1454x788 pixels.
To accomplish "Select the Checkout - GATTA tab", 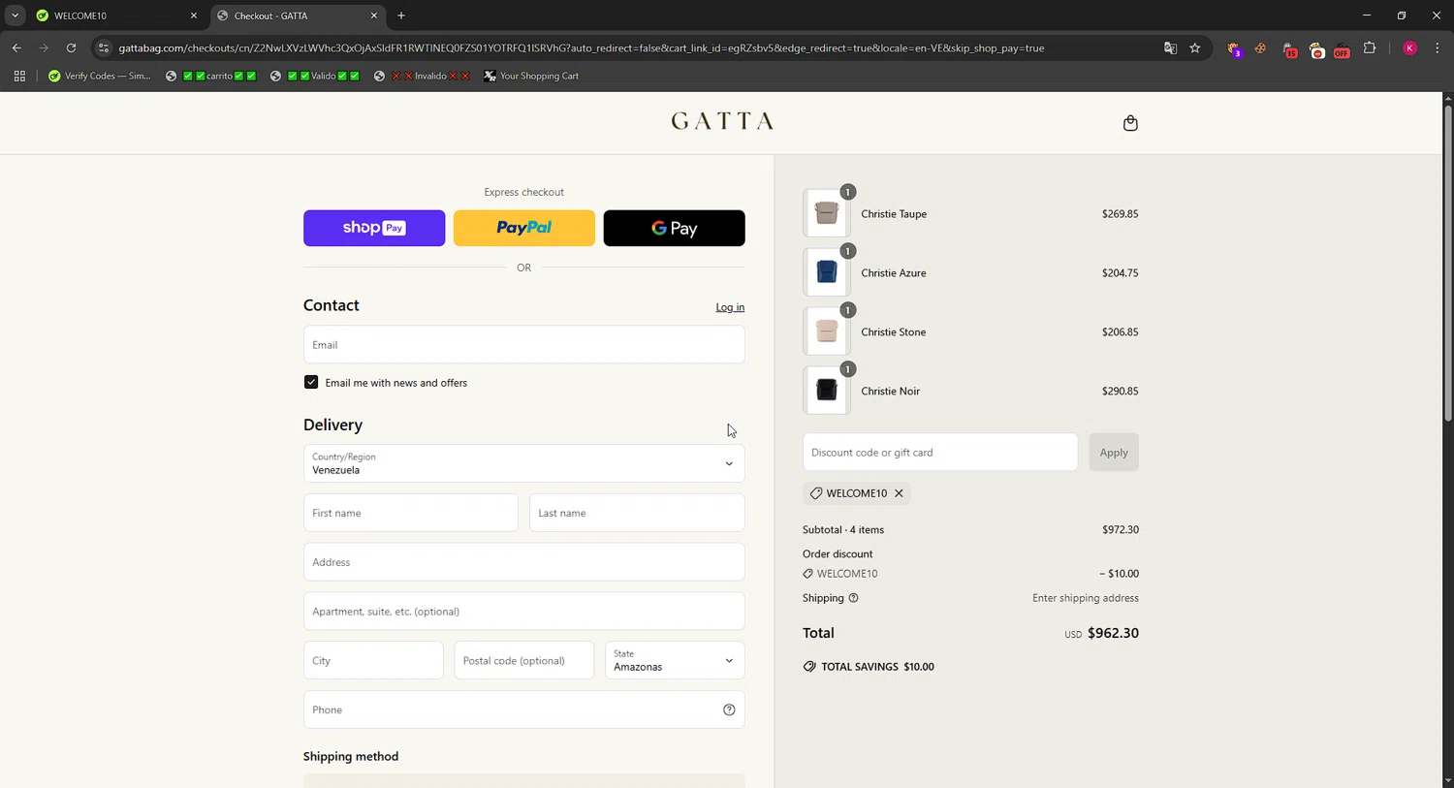I will [297, 16].
